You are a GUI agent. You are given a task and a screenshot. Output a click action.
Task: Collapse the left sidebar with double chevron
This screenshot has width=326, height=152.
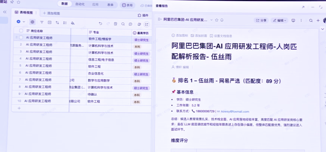point(5,12)
